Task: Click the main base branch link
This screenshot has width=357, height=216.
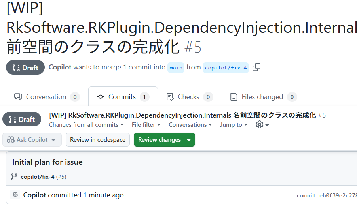Action: [176, 68]
